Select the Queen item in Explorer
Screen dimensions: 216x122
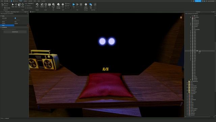(x=195, y=77)
